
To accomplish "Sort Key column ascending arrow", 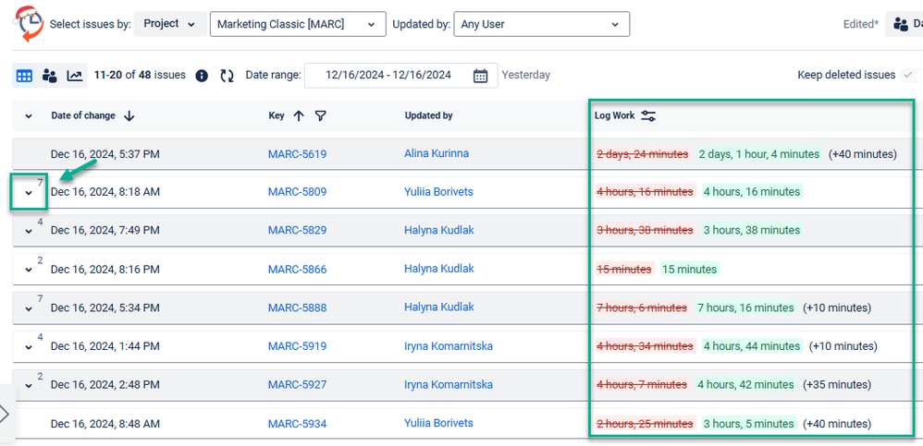I will point(299,116).
